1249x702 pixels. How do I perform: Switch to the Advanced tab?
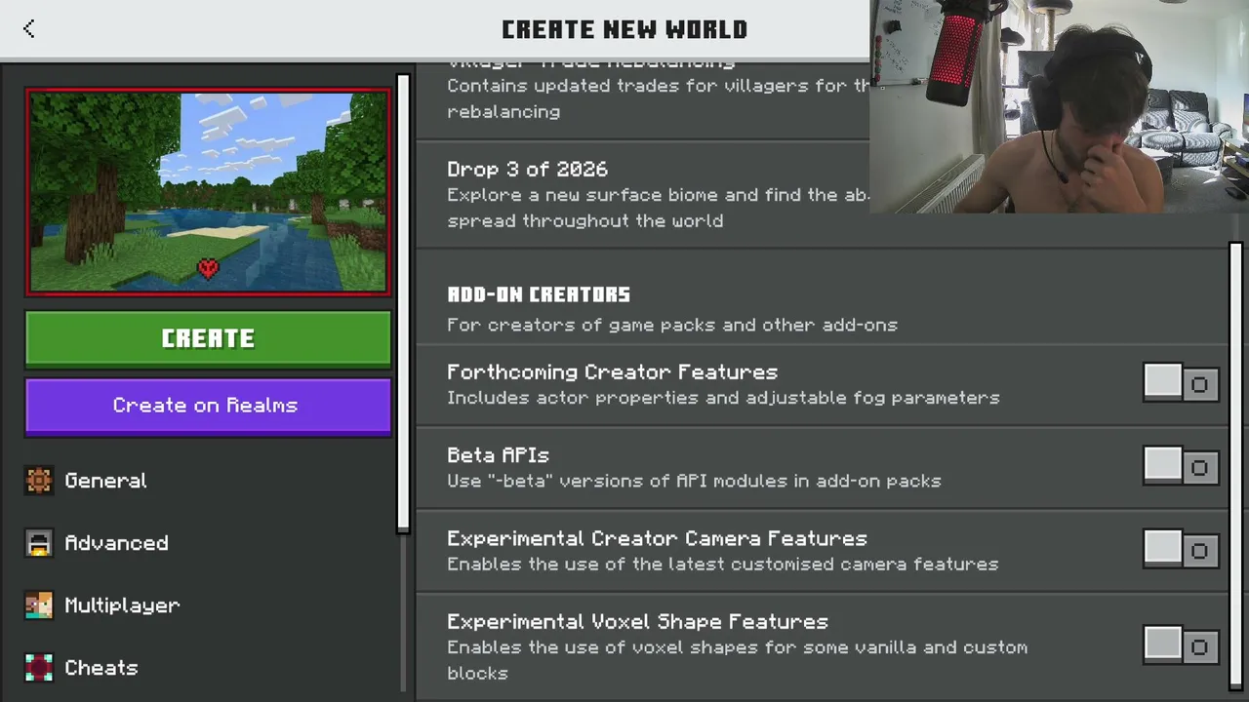[x=208, y=543]
